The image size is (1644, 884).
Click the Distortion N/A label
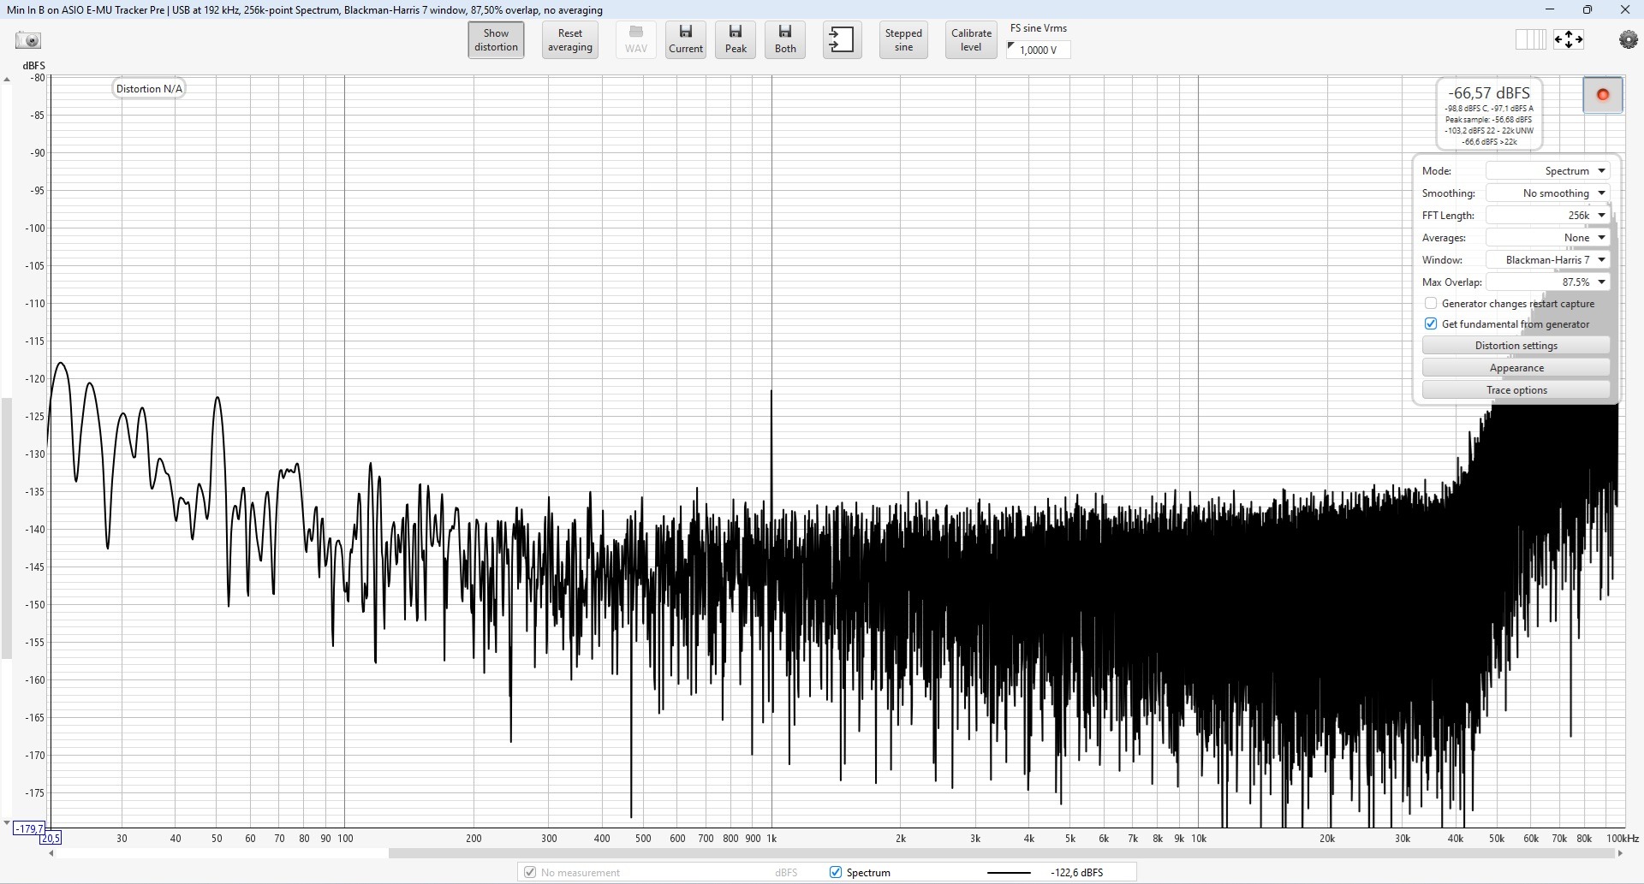pyautogui.click(x=149, y=89)
